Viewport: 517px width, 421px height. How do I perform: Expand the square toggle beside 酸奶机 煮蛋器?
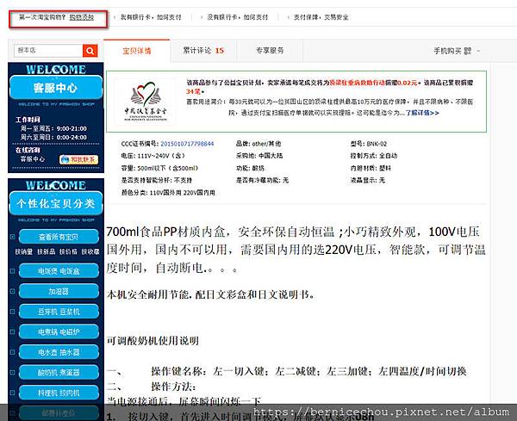click(13, 373)
